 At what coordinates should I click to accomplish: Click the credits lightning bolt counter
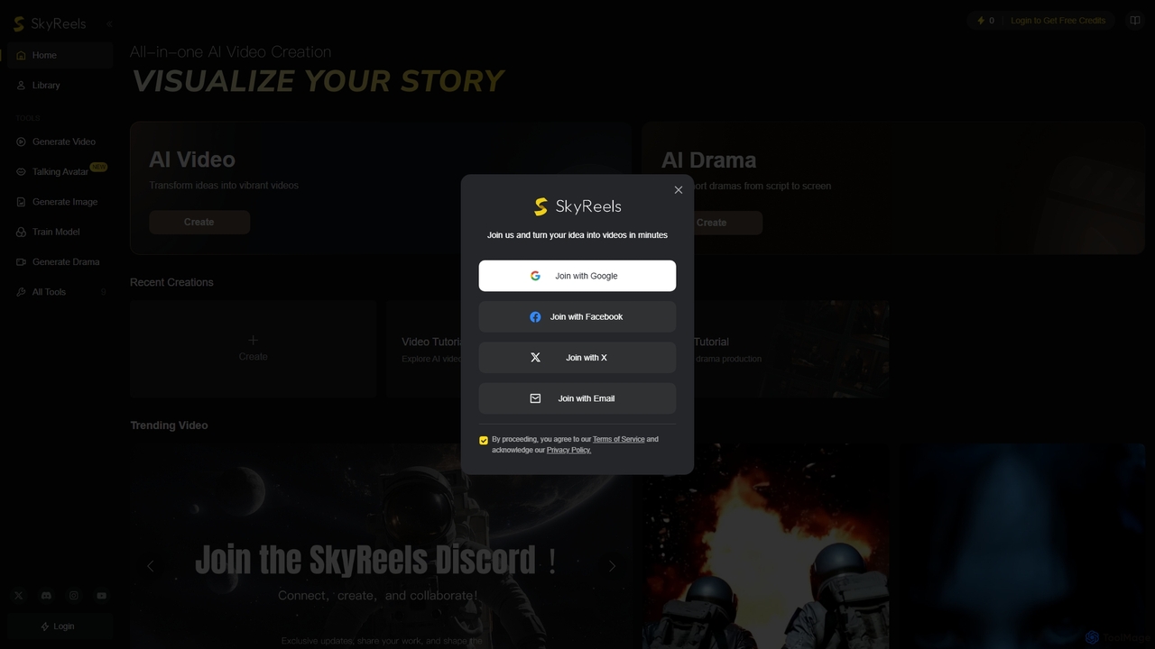[x=985, y=21]
